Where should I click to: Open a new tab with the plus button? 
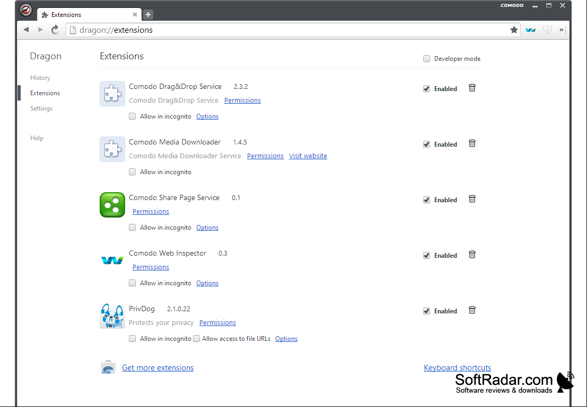pos(148,15)
